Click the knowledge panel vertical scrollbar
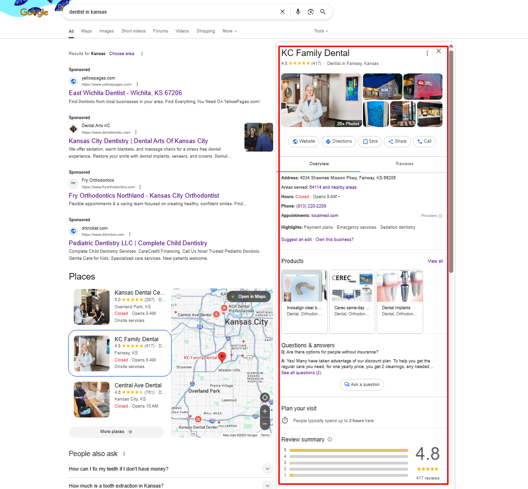 451,160
